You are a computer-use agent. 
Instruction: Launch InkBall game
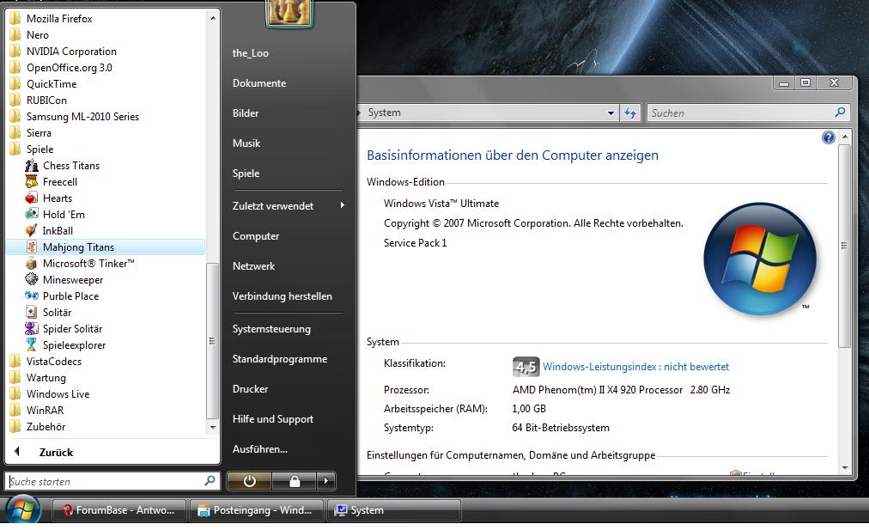pos(32,230)
